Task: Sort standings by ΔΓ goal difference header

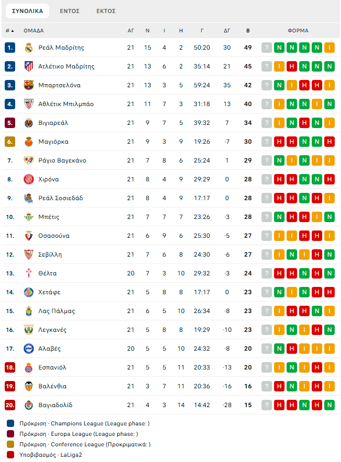Action: click(x=227, y=31)
